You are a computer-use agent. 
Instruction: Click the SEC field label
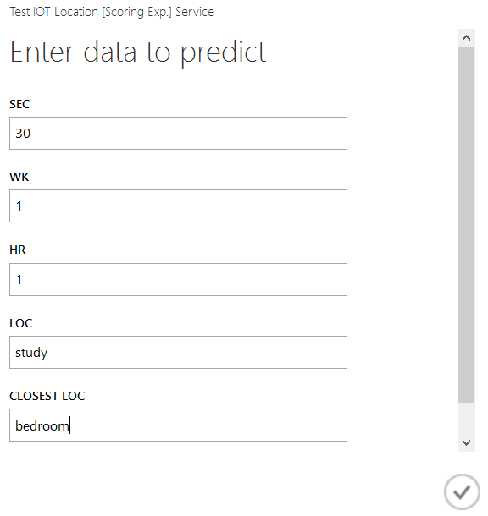pos(19,104)
